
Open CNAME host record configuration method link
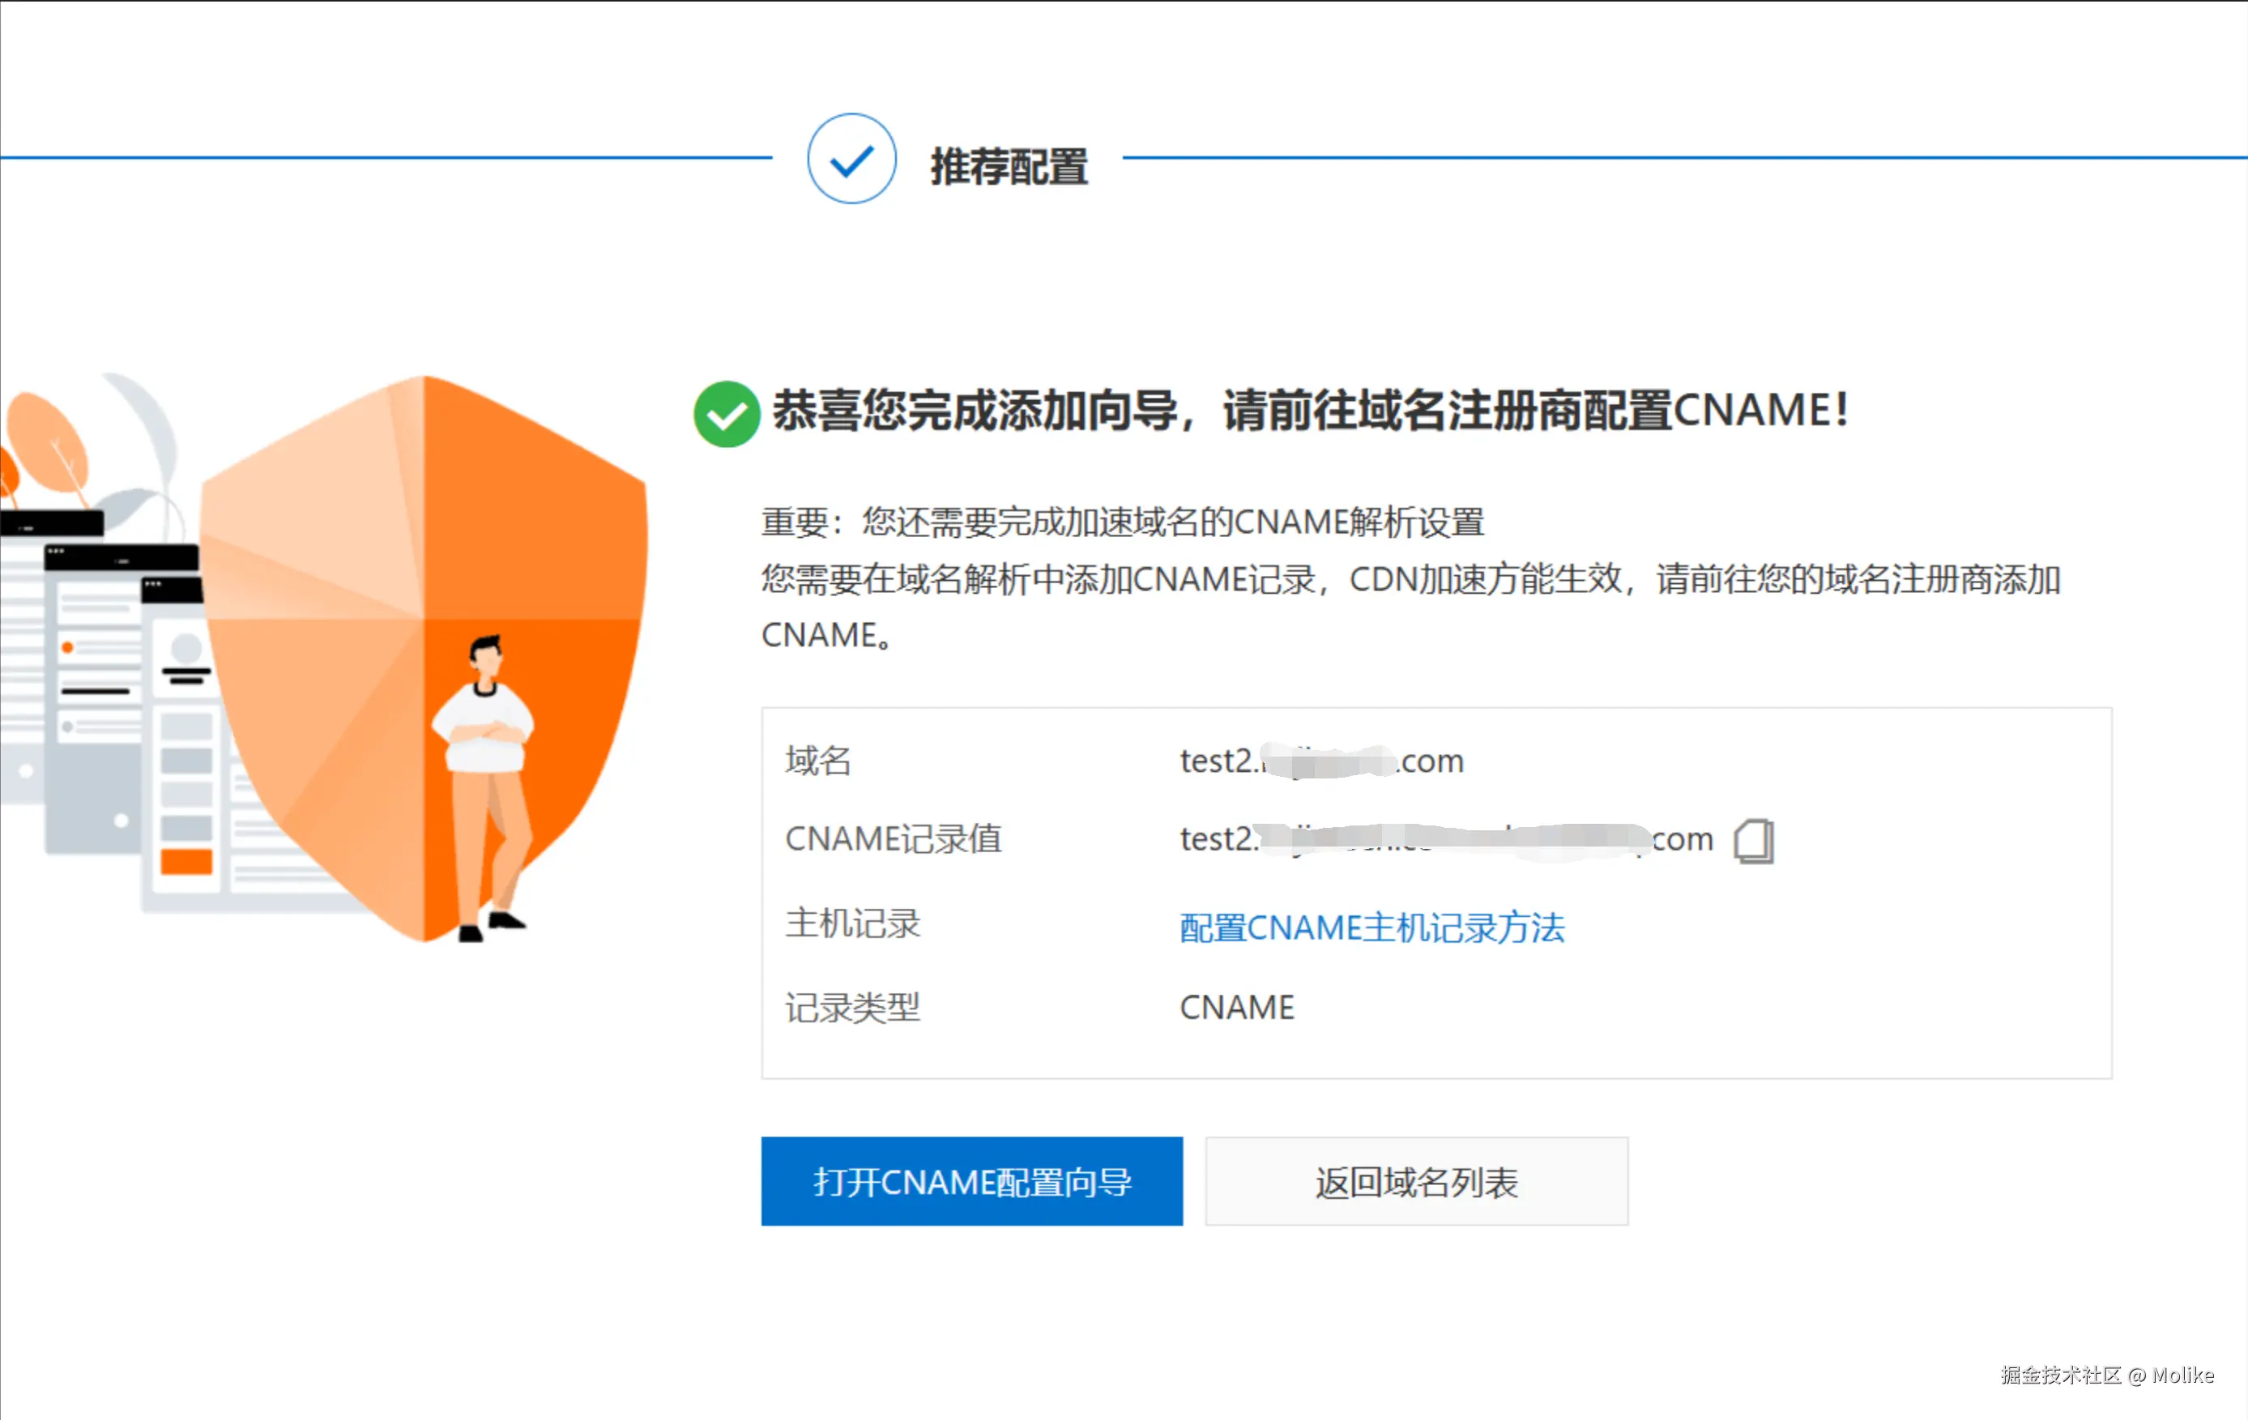[x=1371, y=927]
